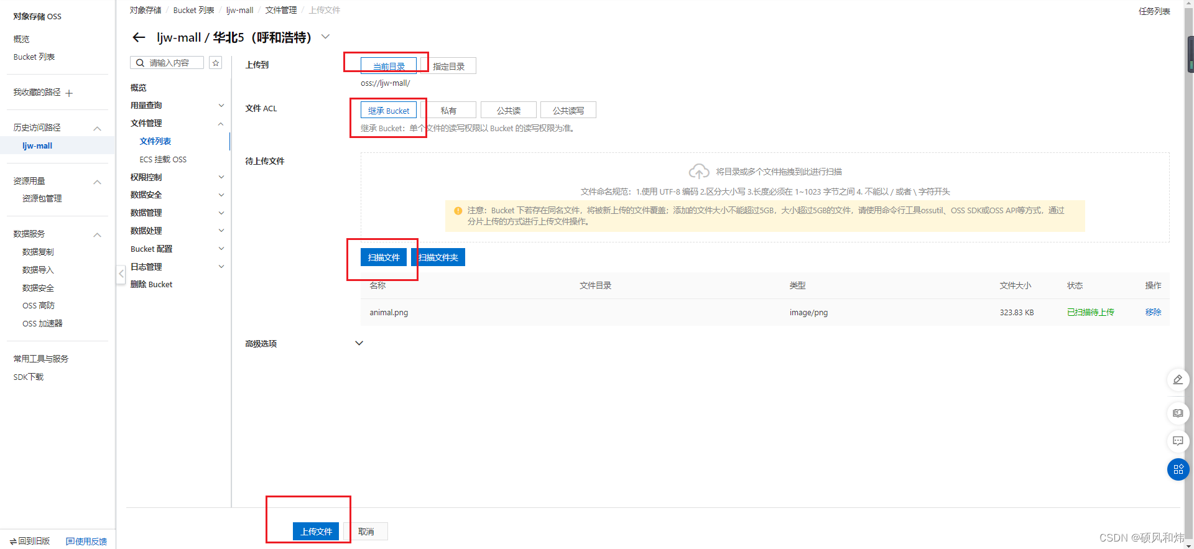The width and height of the screenshot is (1194, 549).
Task: Collapse 资源用量 section
Action: click(97, 182)
